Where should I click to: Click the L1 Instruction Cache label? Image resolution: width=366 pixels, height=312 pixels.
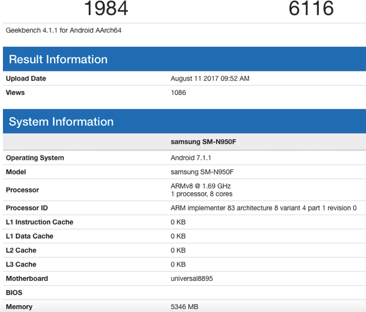pyautogui.click(x=40, y=222)
